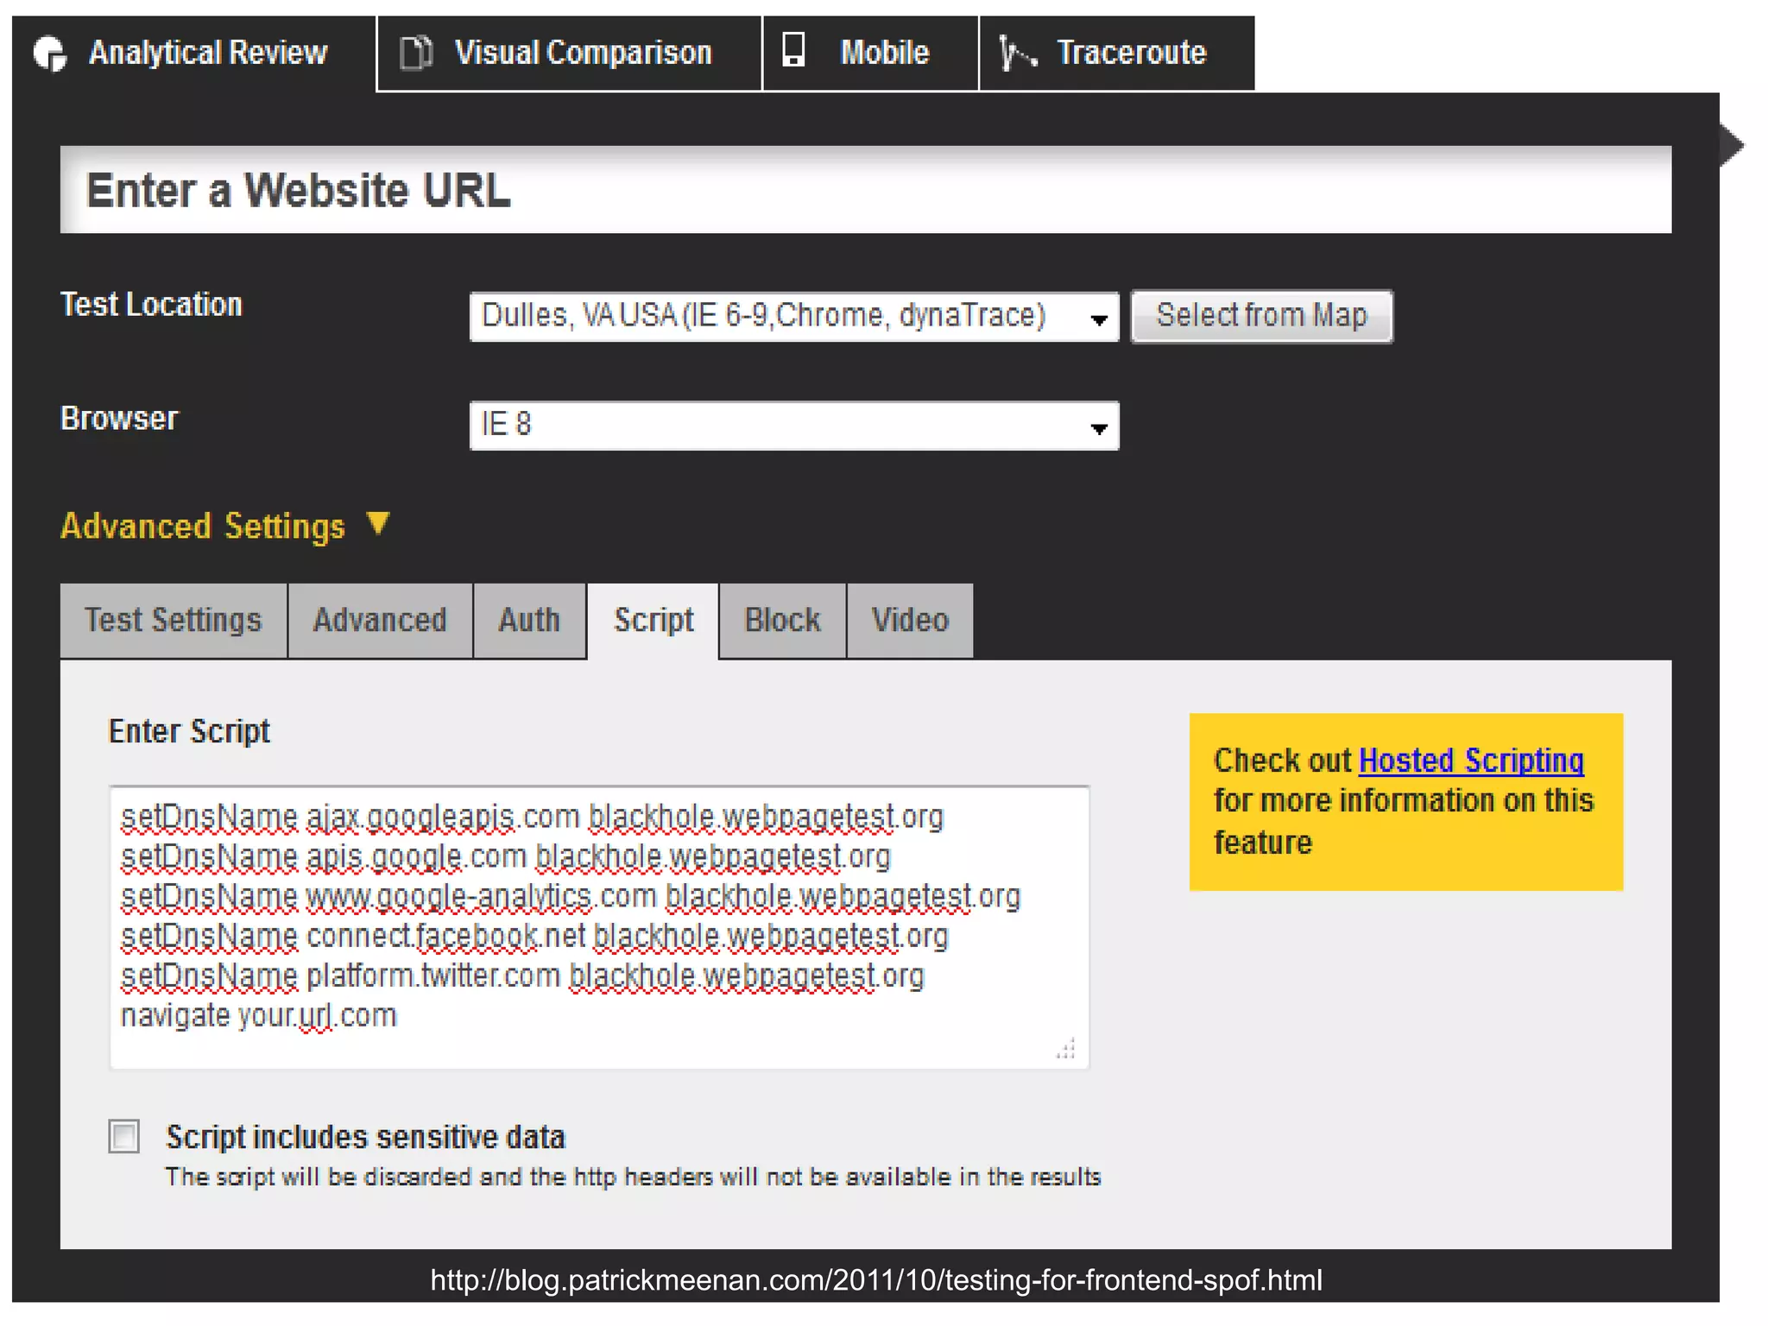Click the Select from Map button
Image resolution: width=1768 pixels, height=1326 pixels.
pyautogui.click(x=1261, y=317)
